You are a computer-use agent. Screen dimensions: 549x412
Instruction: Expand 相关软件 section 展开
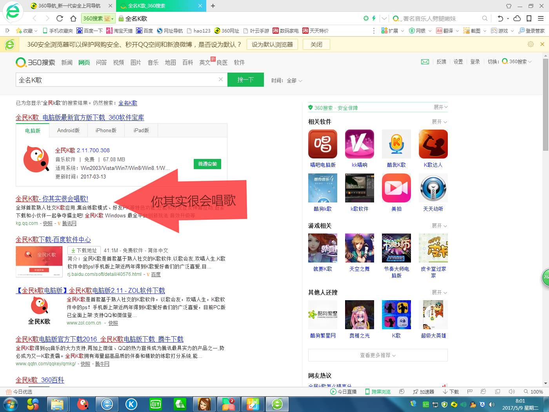click(439, 122)
